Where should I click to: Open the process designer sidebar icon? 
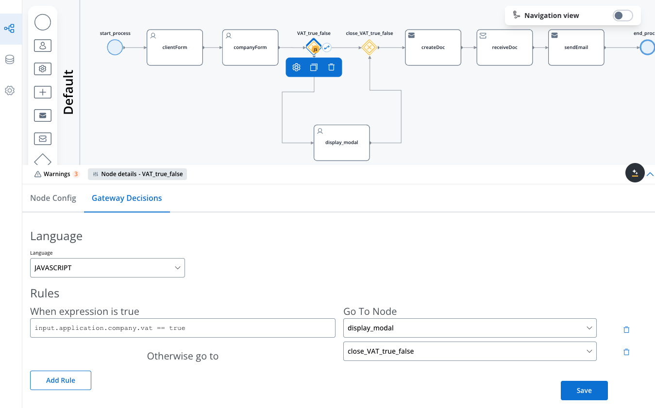coord(9,29)
